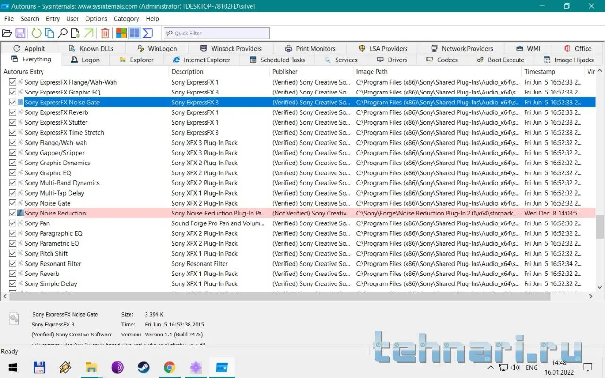Sort by the Autoruns Entry column header
This screenshot has height=378, width=605.
coord(85,72)
